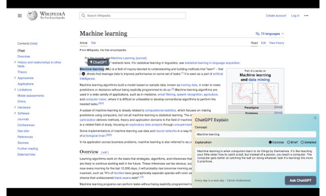The image size is (326, 196).
Task: Show the Paradigms section in sidebar box
Action: (x=278, y=107)
